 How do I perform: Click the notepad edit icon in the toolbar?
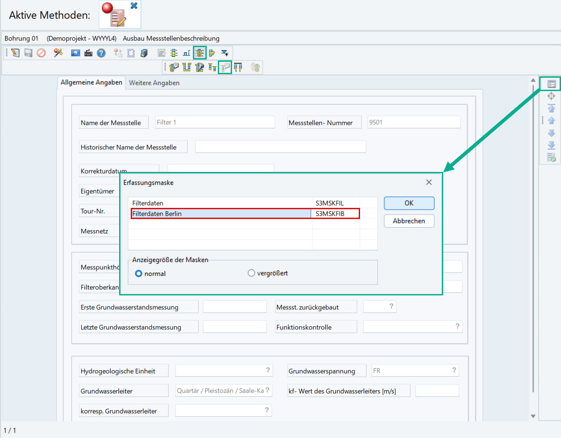point(16,53)
